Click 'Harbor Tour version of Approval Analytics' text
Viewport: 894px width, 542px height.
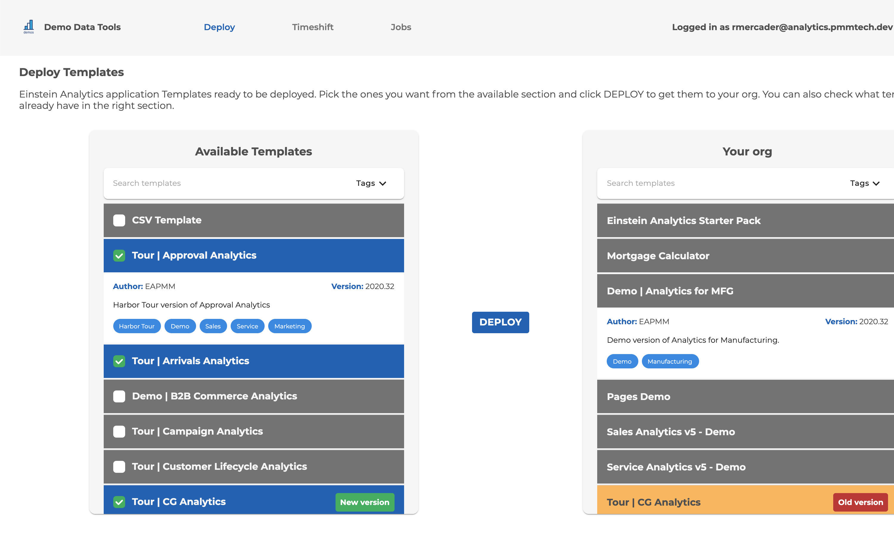pos(191,305)
